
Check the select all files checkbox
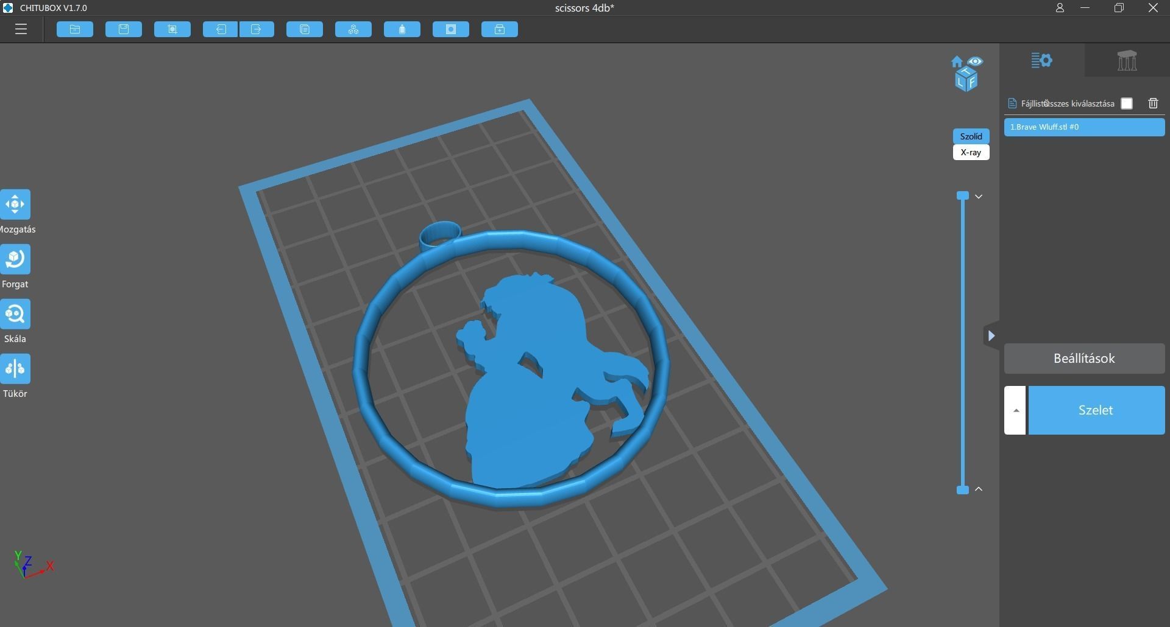[1127, 103]
